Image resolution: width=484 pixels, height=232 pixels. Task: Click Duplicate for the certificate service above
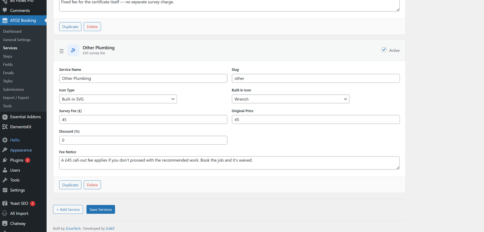pyautogui.click(x=70, y=27)
